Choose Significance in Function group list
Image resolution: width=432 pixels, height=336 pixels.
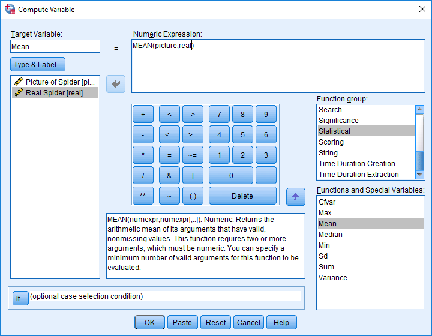click(x=338, y=121)
